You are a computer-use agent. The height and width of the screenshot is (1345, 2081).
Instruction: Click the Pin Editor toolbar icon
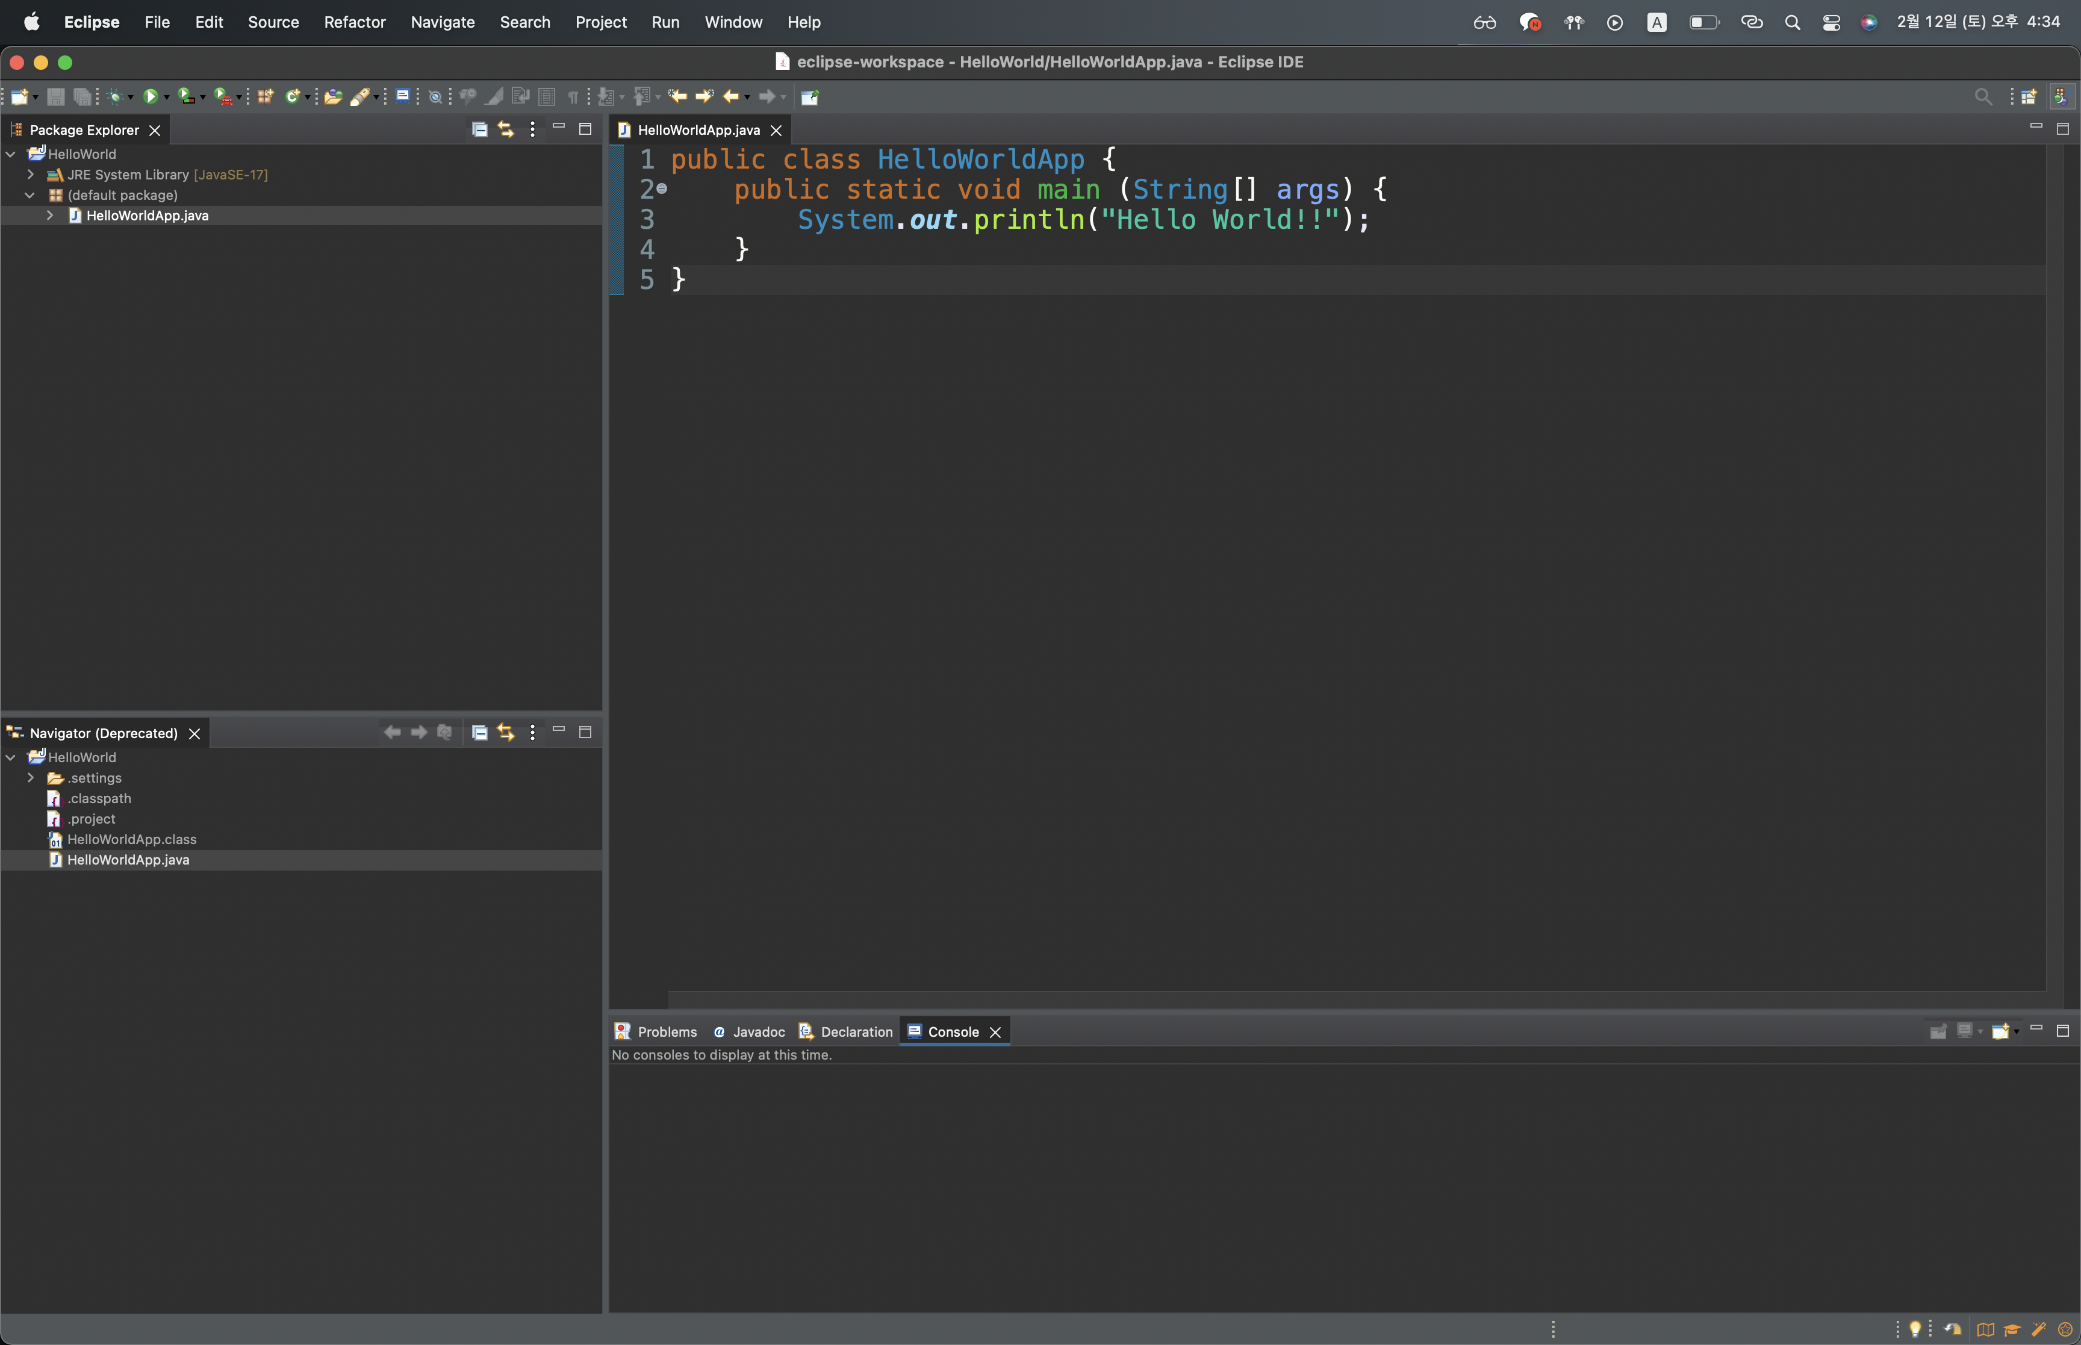coord(809,97)
